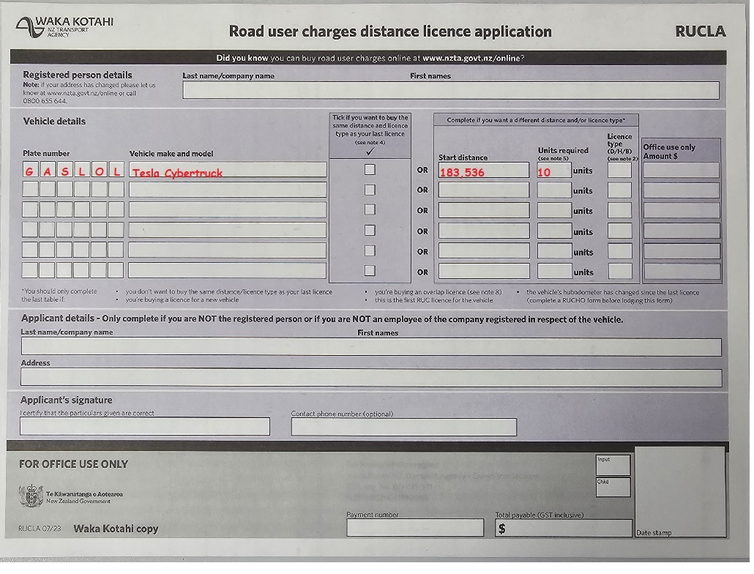Select the plate number cell containing S

point(65,170)
